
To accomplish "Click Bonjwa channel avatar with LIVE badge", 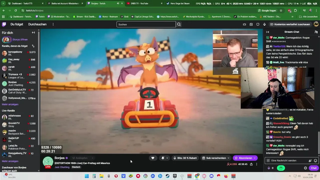I will 48,162.
